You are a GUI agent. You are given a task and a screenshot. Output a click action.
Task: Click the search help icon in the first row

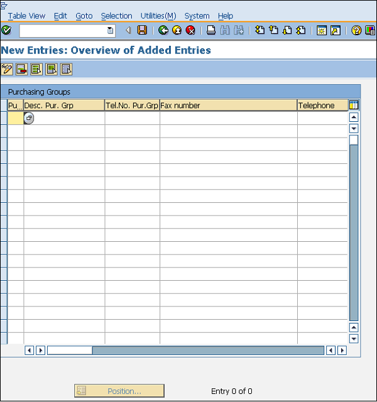click(29, 118)
